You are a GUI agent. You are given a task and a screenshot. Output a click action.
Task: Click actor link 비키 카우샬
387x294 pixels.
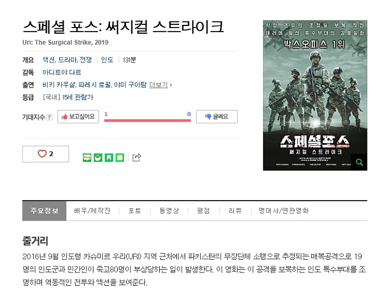coord(59,85)
